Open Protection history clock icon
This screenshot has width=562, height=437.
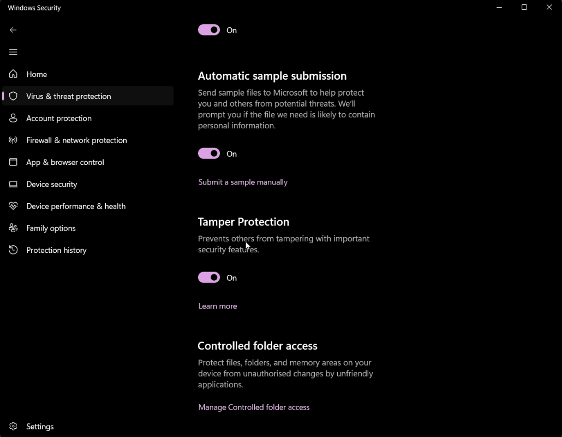(13, 250)
